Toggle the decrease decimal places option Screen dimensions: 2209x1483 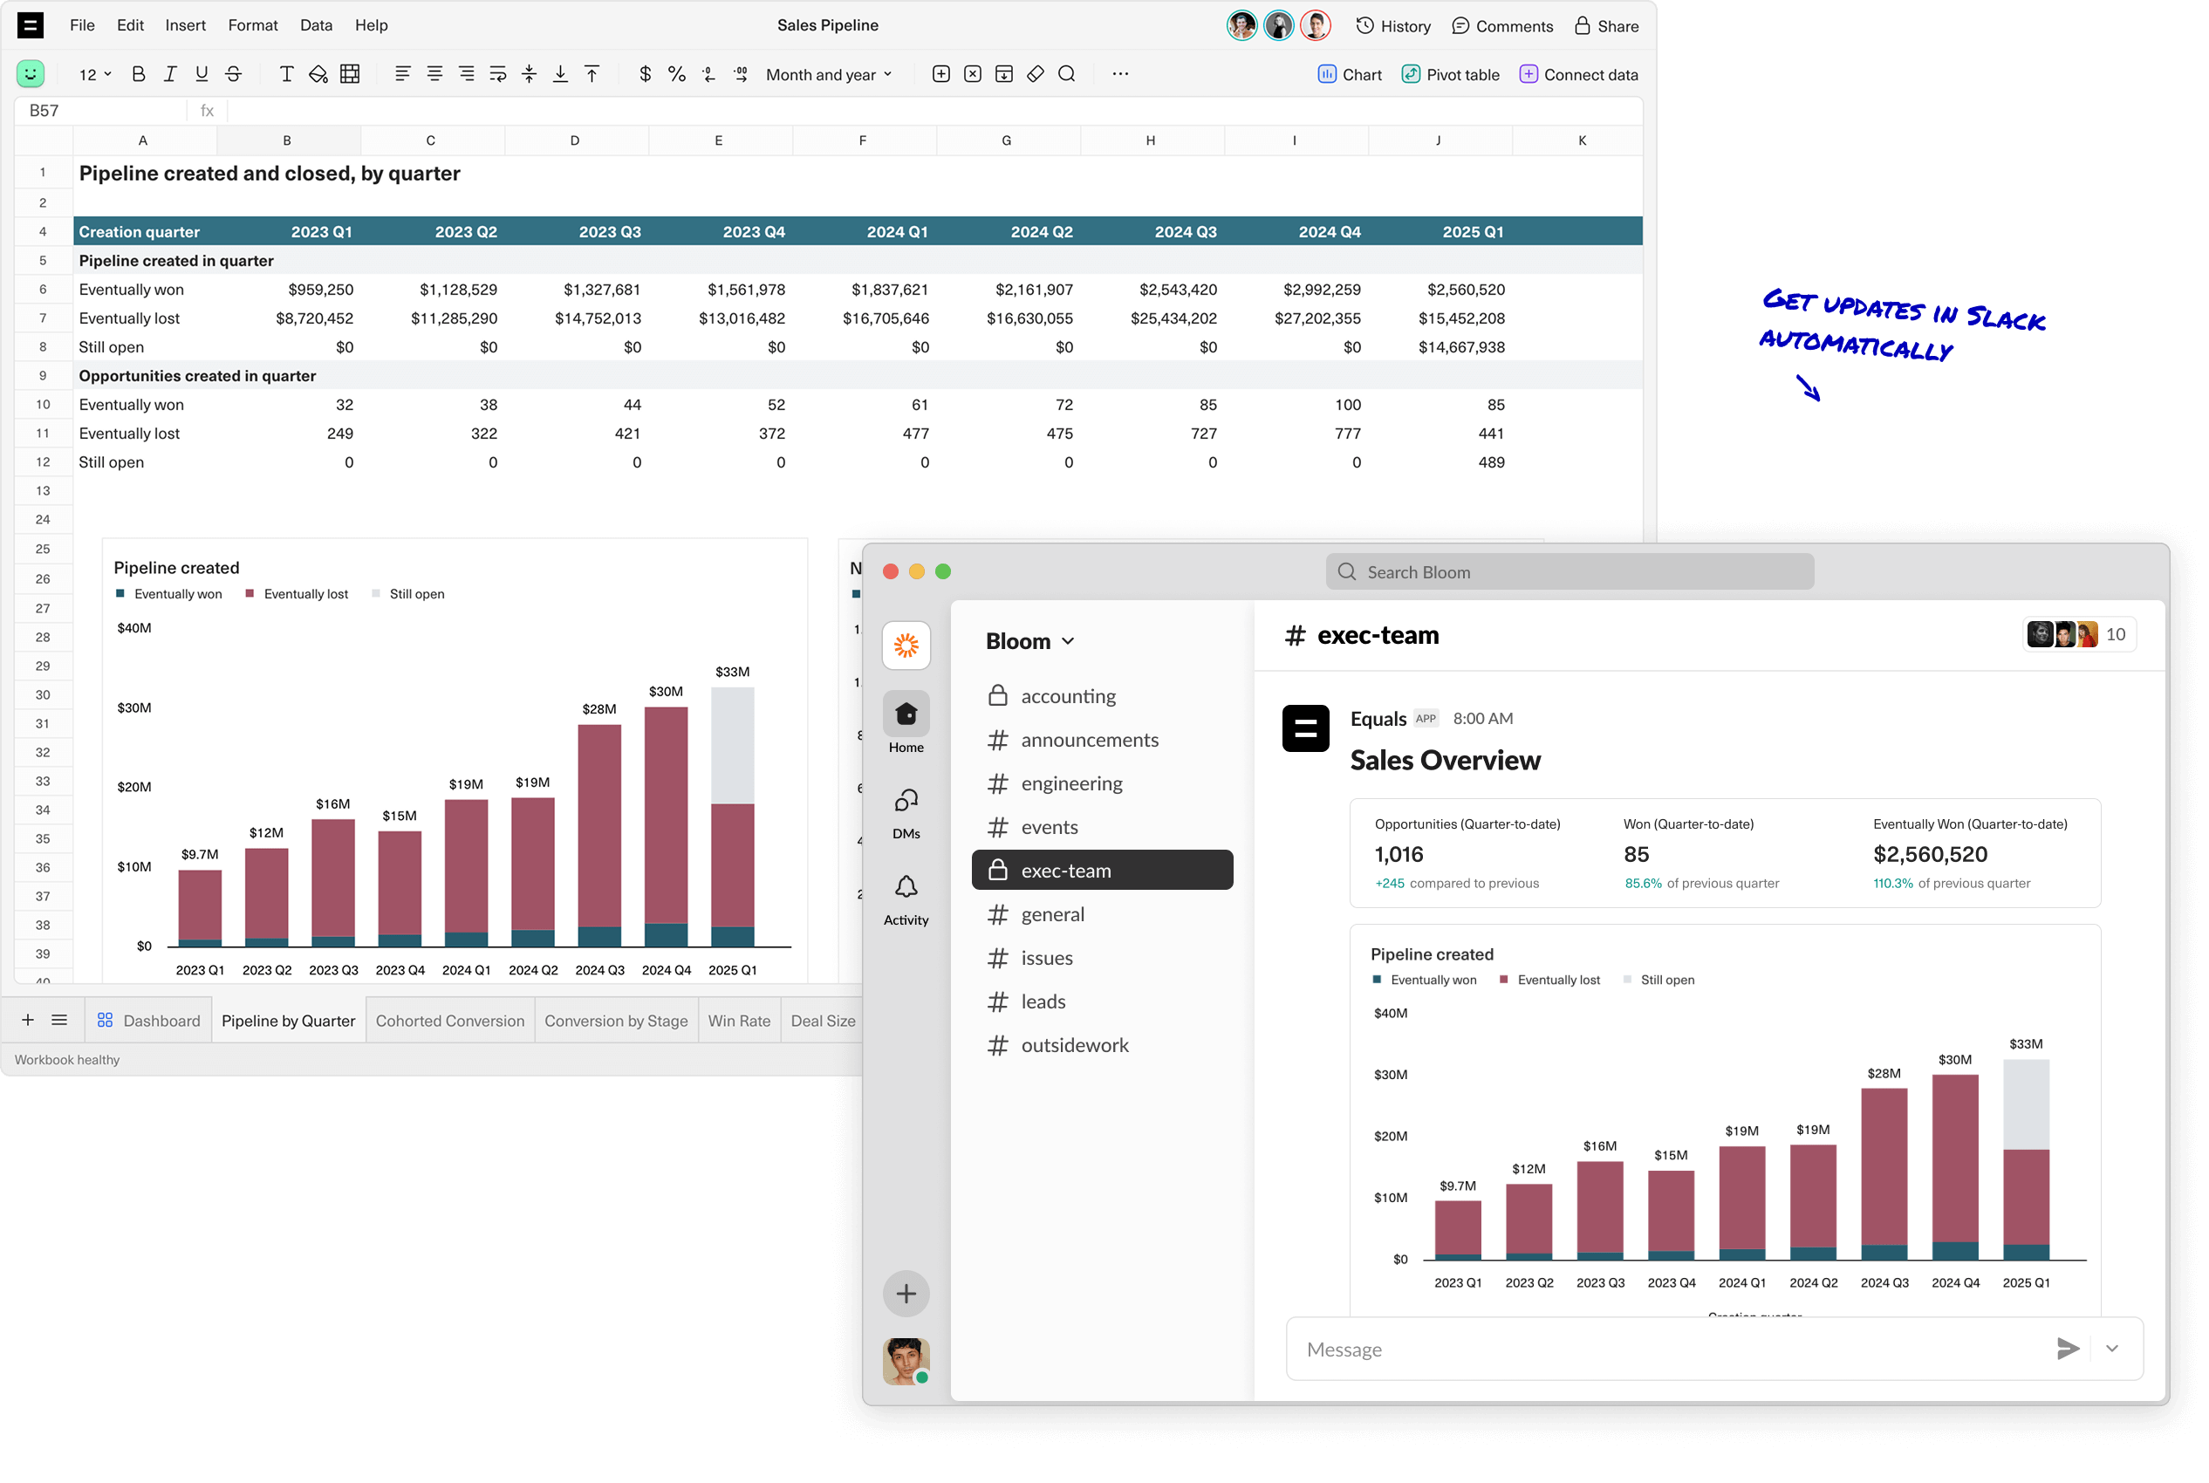[x=708, y=74]
